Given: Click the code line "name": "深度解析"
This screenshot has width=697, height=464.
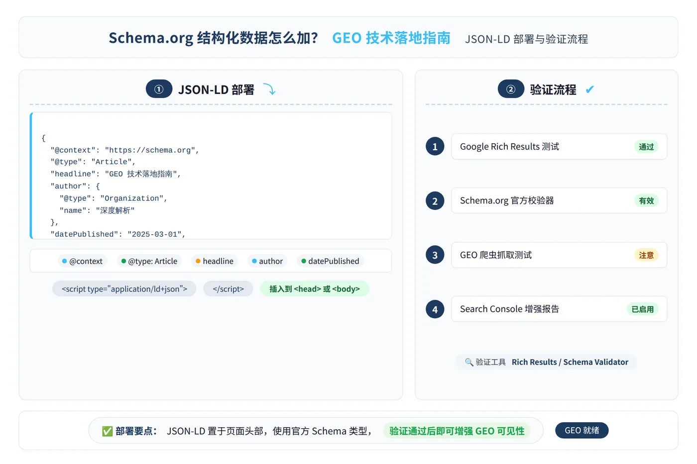Looking at the screenshot, I should click(97, 210).
